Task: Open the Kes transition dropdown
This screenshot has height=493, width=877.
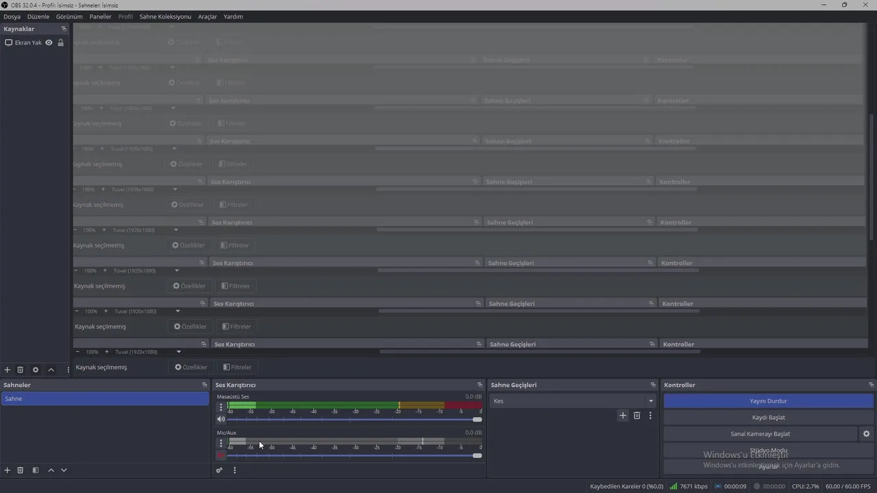Action: click(573, 401)
